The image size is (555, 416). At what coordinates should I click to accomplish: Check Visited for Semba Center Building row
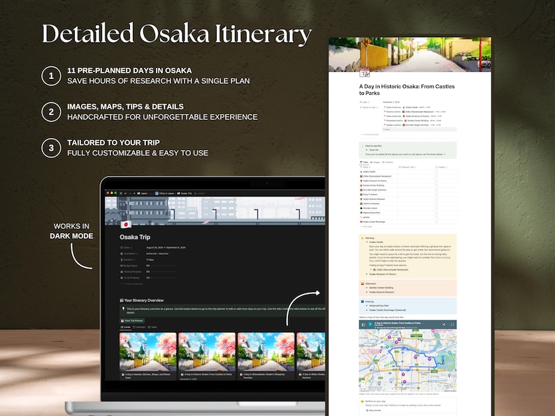pos(436,185)
